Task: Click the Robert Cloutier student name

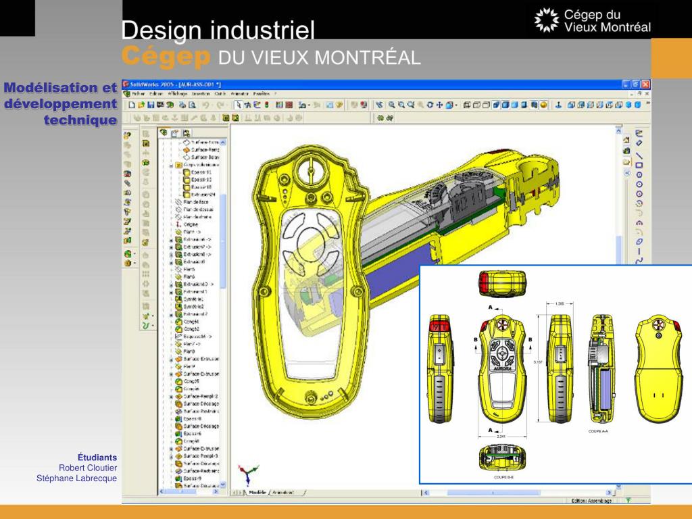Action: click(x=88, y=468)
